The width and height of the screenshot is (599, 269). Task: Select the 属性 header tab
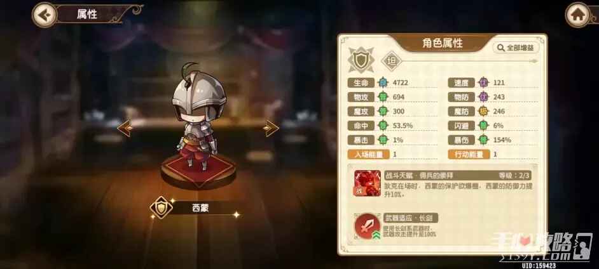coord(87,15)
